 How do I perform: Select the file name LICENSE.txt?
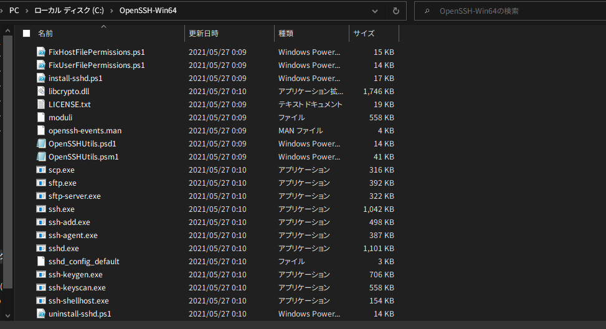(70, 105)
